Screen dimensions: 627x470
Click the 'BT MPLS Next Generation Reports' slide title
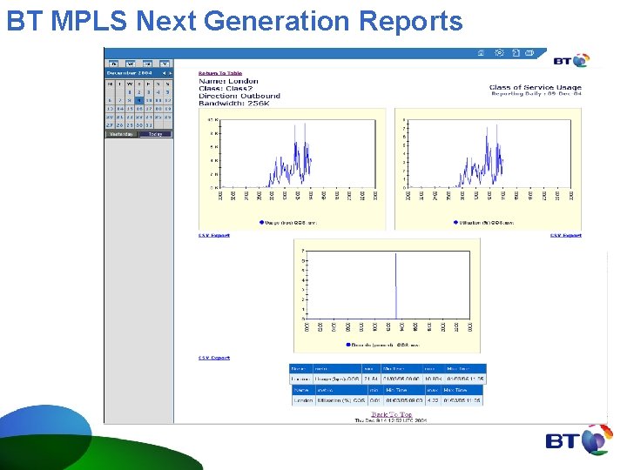(235, 21)
